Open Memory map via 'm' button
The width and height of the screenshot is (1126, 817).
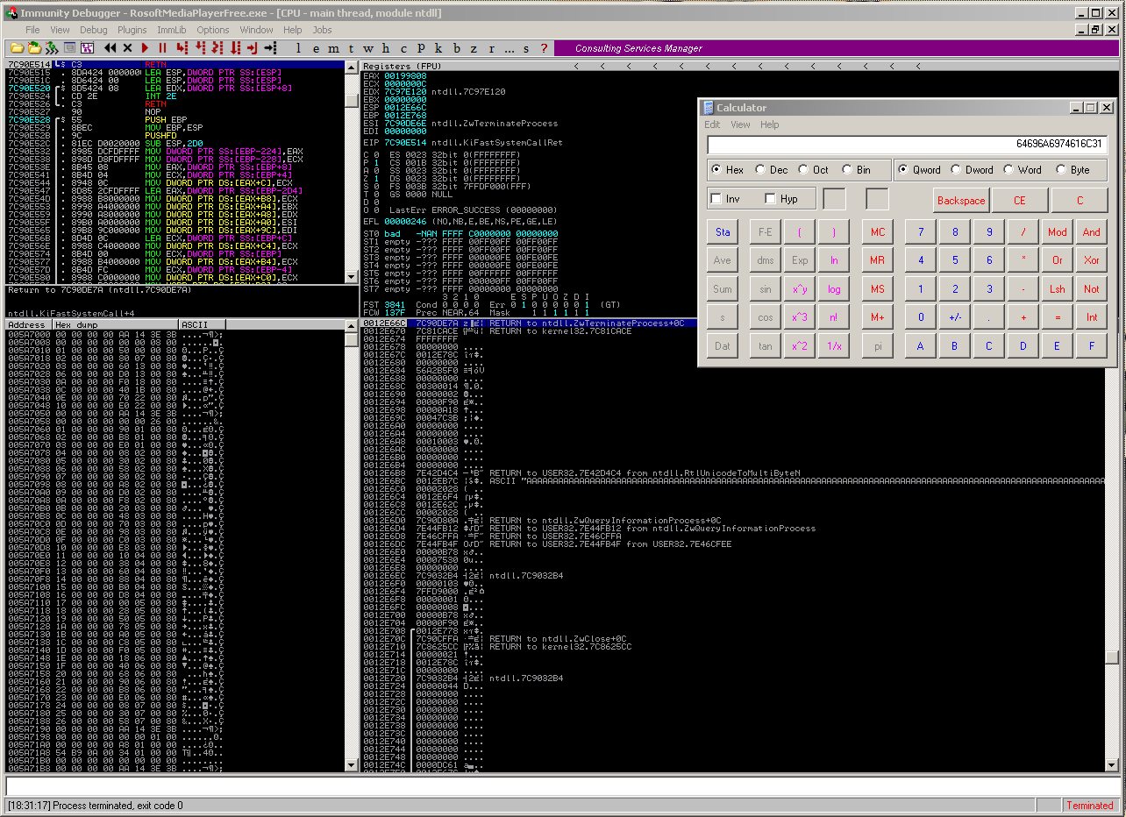point(334,48)
